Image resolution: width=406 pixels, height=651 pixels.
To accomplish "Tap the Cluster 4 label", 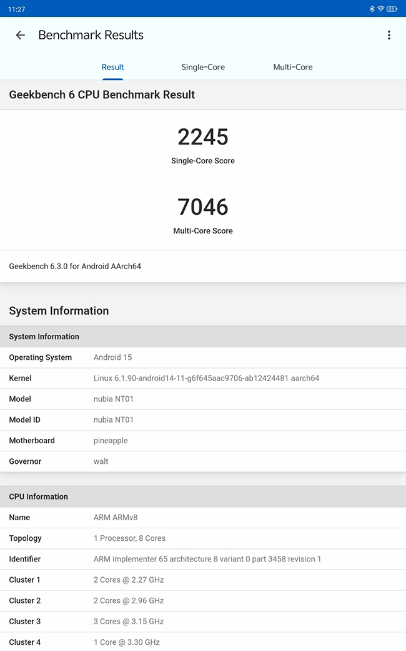I will [25, 642].
